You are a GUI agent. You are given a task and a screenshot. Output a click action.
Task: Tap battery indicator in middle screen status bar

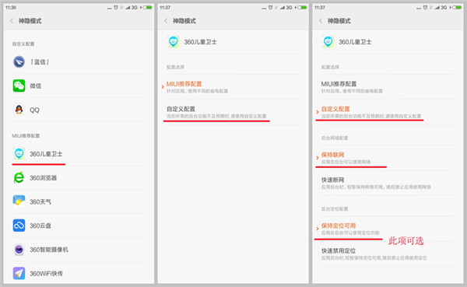[301, 8]
